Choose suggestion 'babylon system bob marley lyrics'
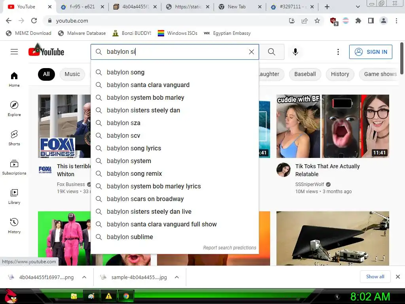Screen dimensions: 405x304 tap(175, 186)
